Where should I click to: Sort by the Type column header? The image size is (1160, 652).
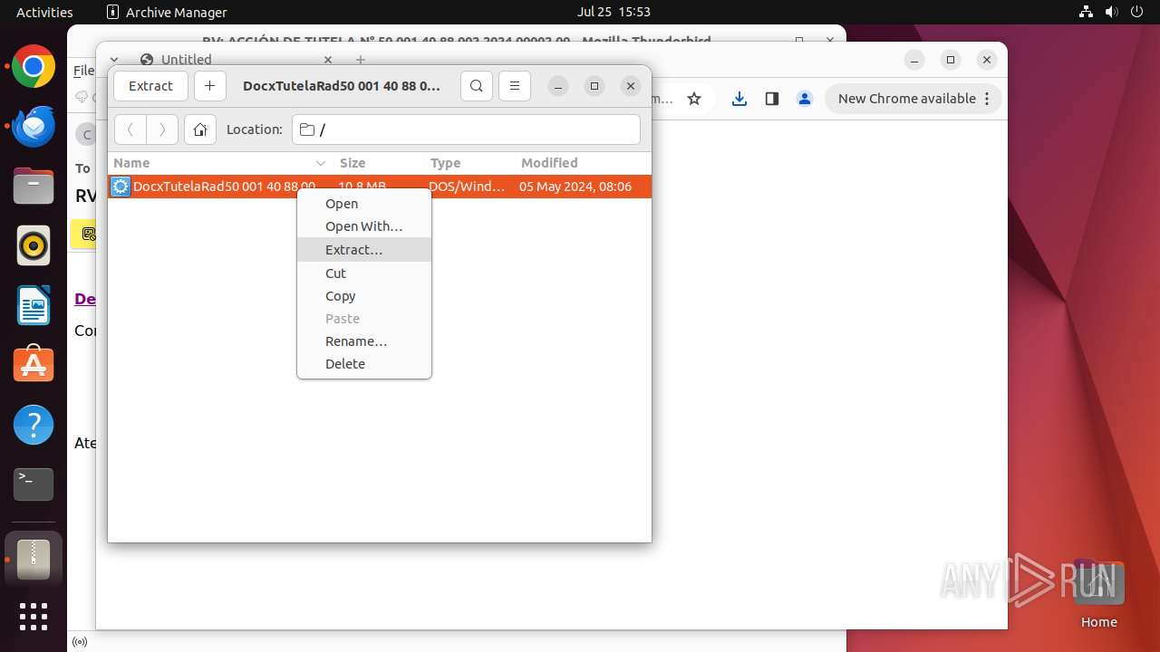click(469, 163)
